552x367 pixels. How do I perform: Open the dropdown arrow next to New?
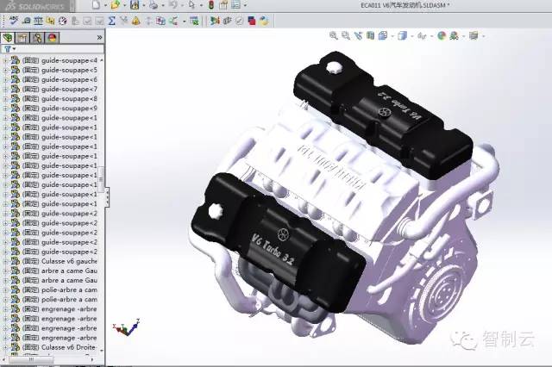[105, 6]
